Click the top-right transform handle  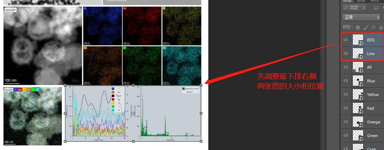201,85
